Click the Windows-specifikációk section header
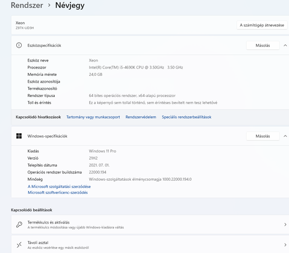The image size is (289, 253). coord(150,136)
